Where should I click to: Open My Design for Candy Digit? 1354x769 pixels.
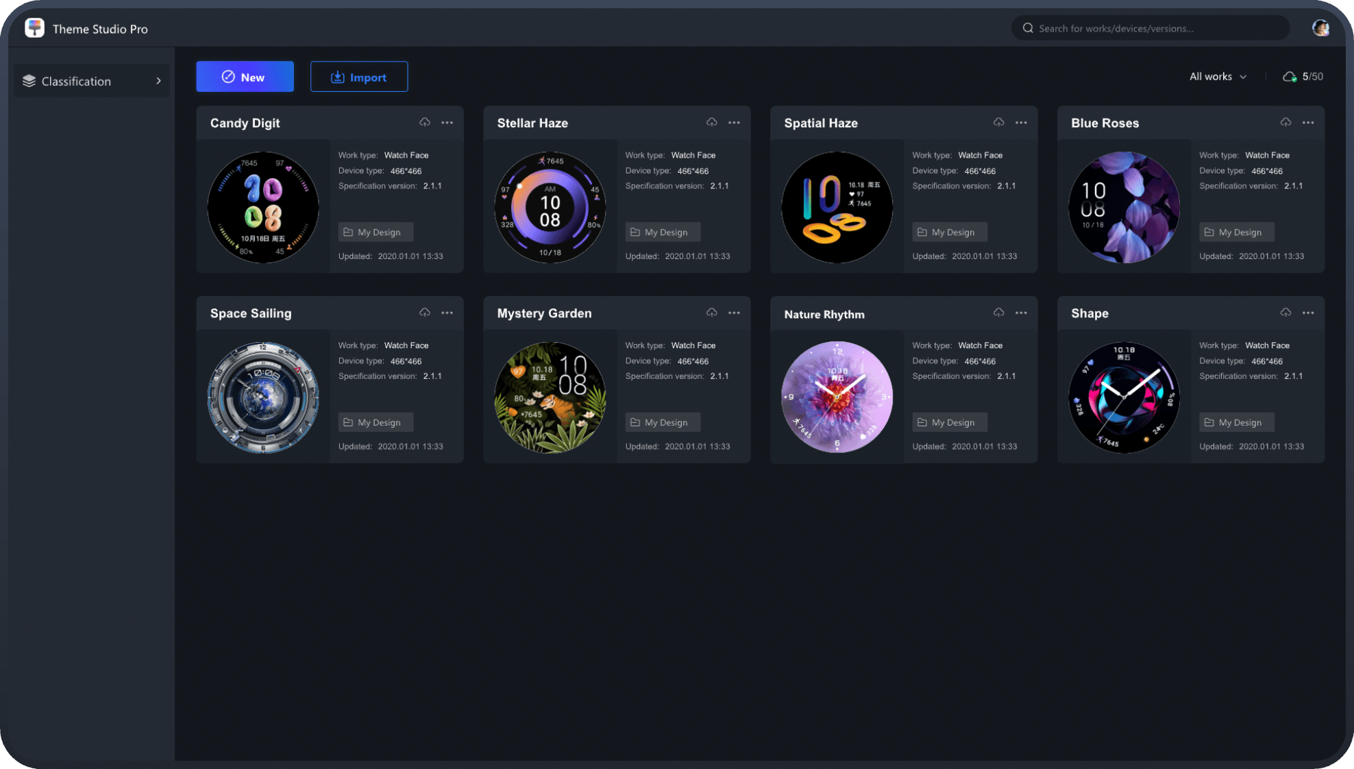point(375,232)
